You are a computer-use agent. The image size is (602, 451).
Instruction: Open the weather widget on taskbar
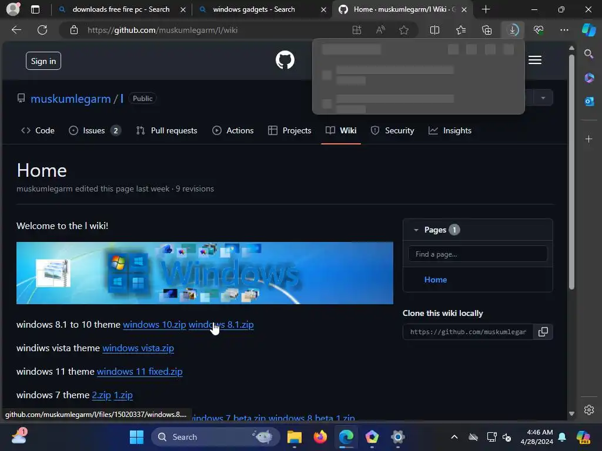(18, 436)
